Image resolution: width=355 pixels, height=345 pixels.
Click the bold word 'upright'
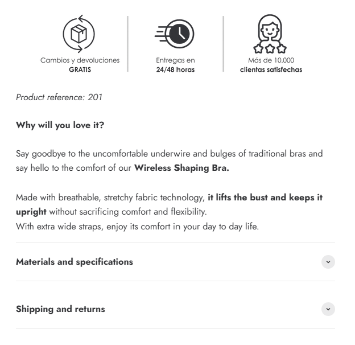[x=31, y=210]
